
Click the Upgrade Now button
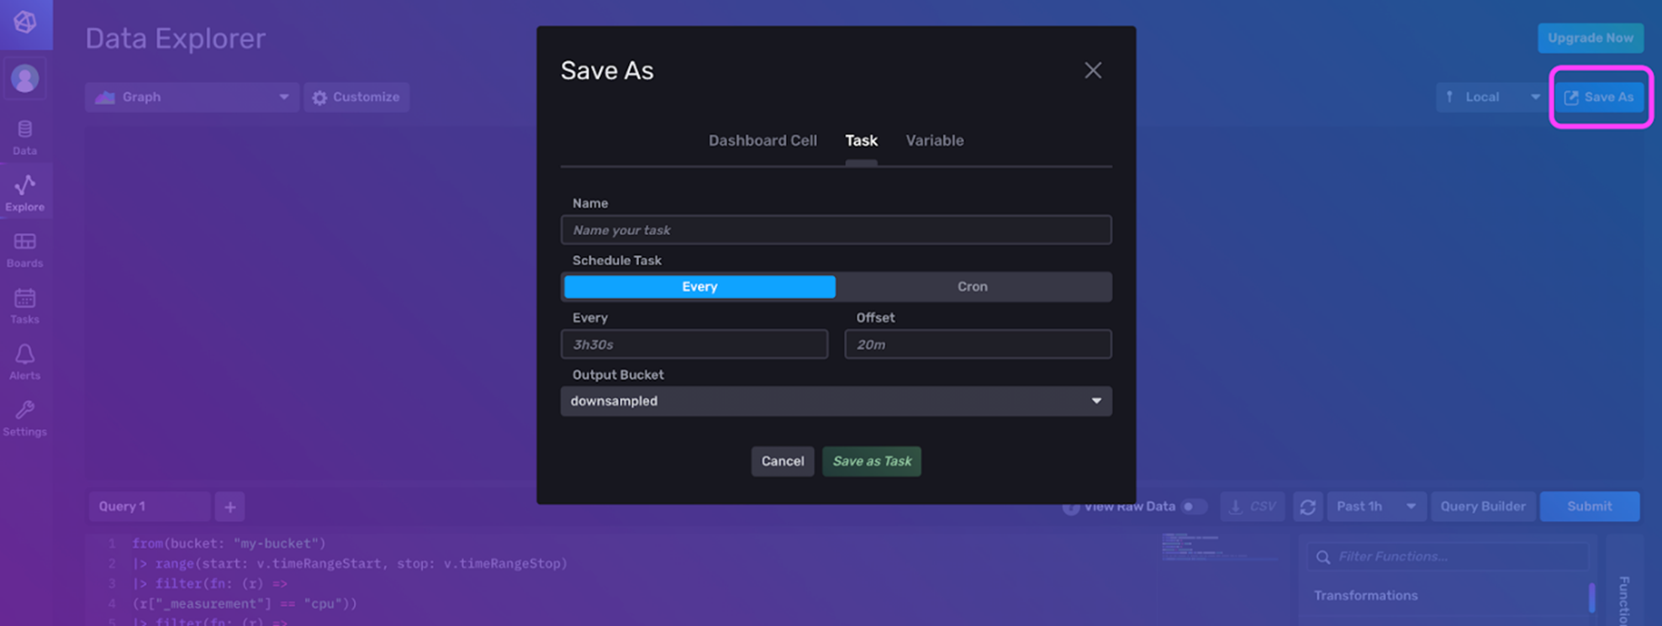tap(1591, 38)
